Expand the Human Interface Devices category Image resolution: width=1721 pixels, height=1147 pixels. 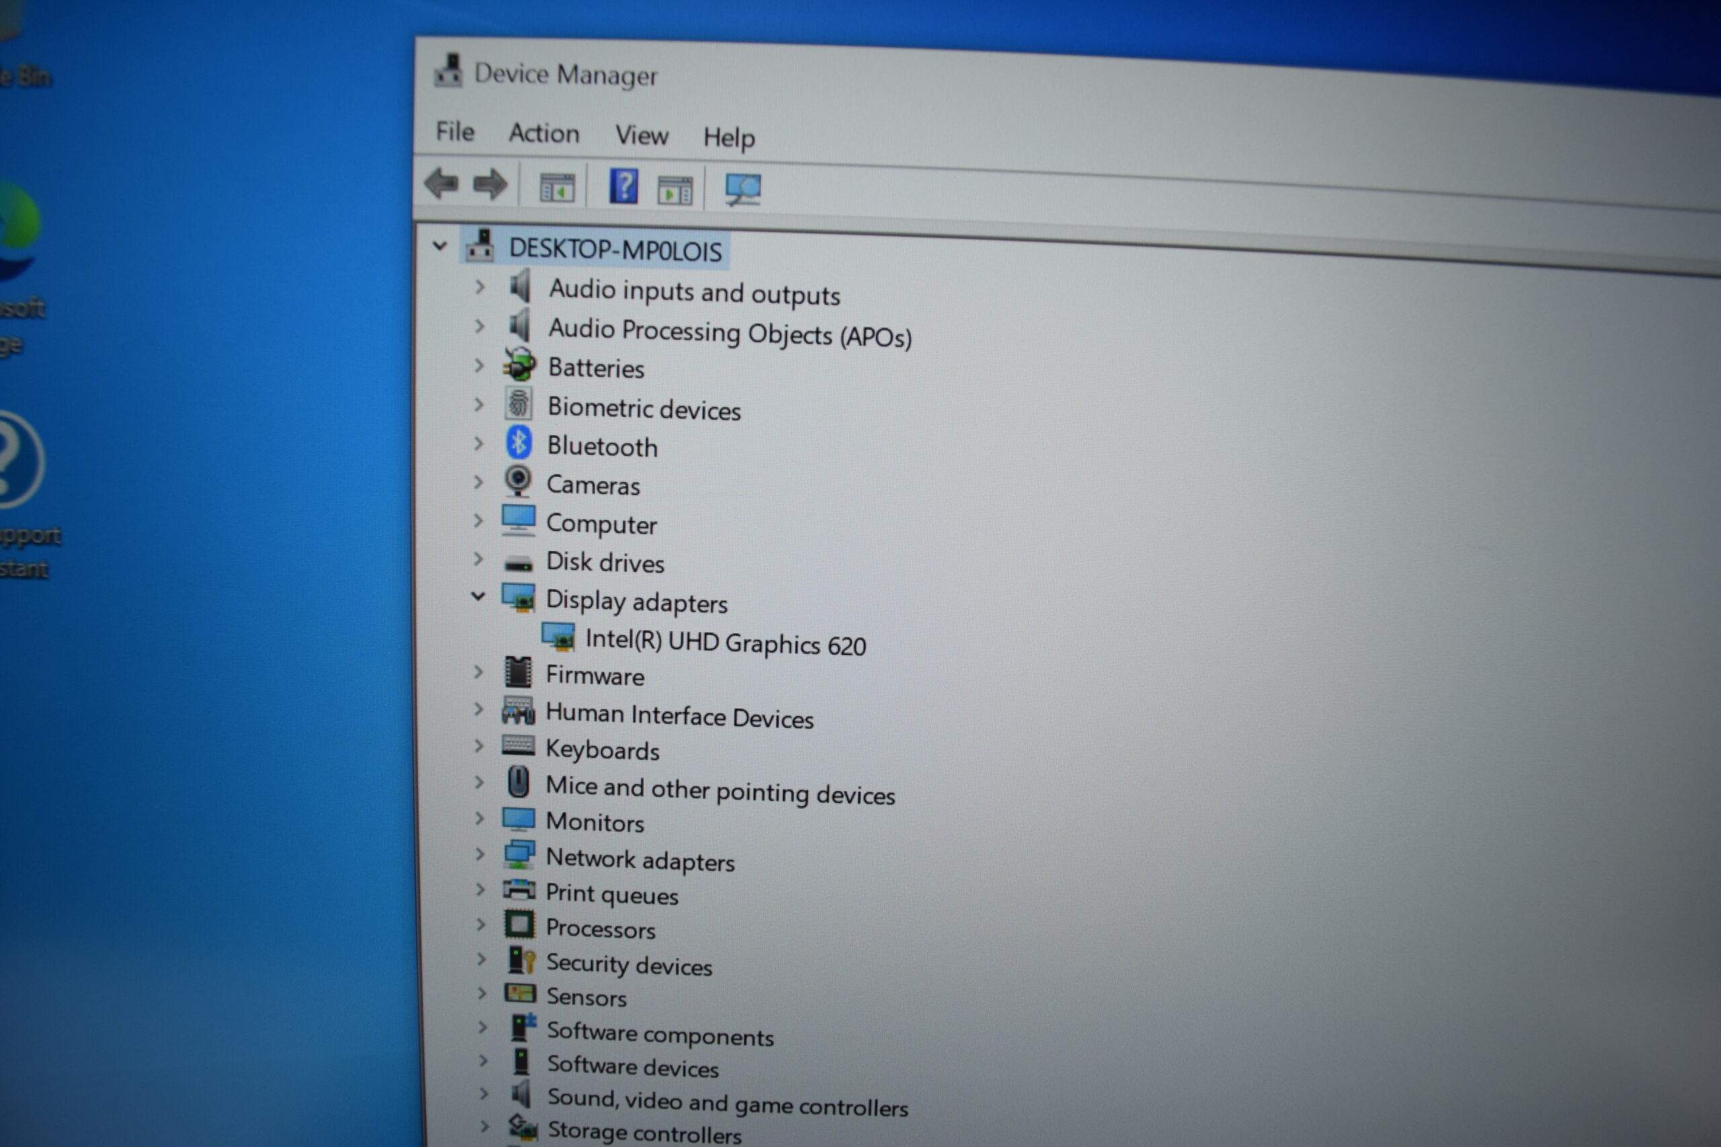click(478, 709)
